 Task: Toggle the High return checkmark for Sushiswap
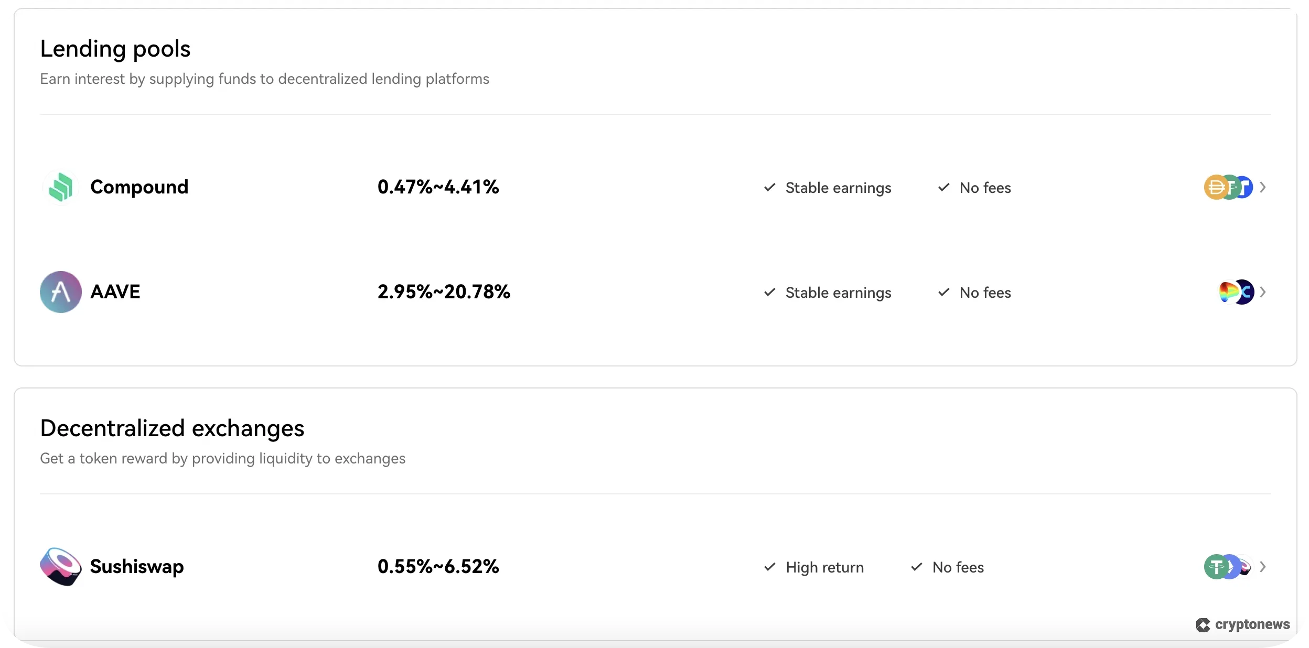coord(768,567)
